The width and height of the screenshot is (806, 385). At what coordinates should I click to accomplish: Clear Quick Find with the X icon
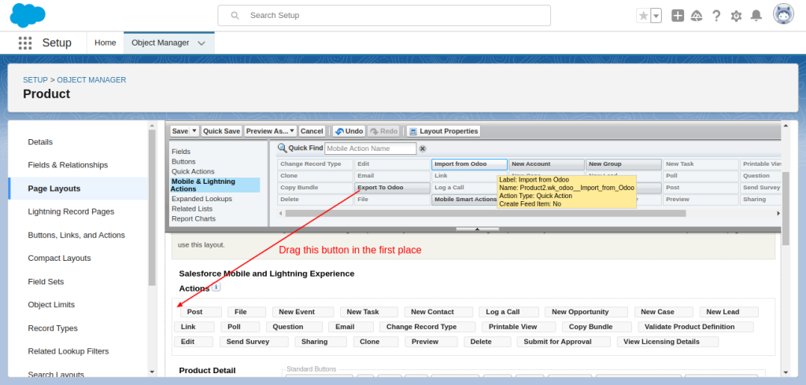pyautogui.click(x=423, y=148)
